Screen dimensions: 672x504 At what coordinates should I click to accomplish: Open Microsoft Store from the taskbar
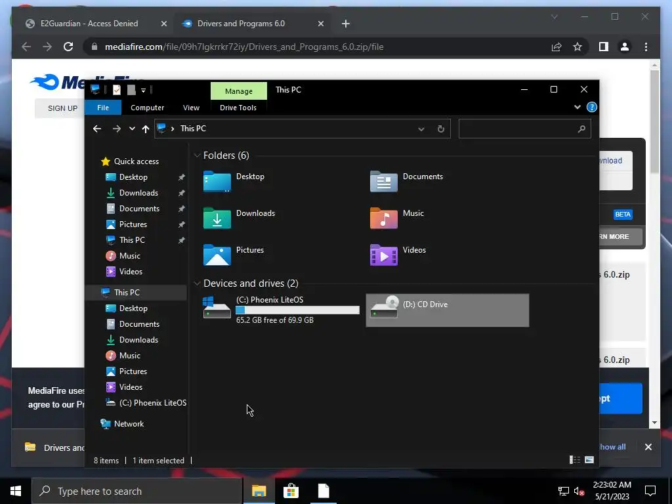click(291, 491)
